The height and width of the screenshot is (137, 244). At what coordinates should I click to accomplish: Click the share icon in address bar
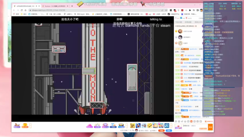point(162,10)
